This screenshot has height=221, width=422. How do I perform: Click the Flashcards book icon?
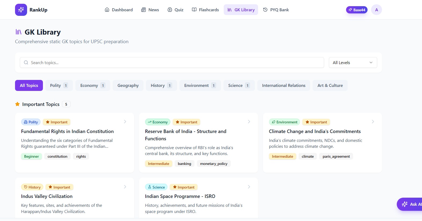(x=194, y=10)
